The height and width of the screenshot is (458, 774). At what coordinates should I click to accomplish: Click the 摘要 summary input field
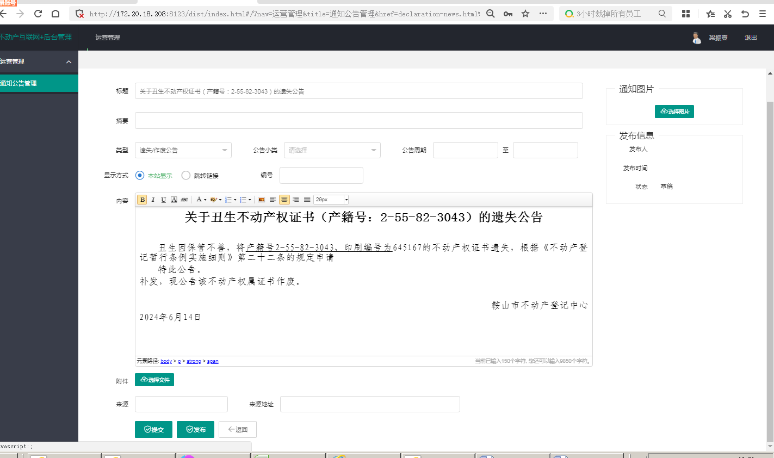tap(359, 120)
